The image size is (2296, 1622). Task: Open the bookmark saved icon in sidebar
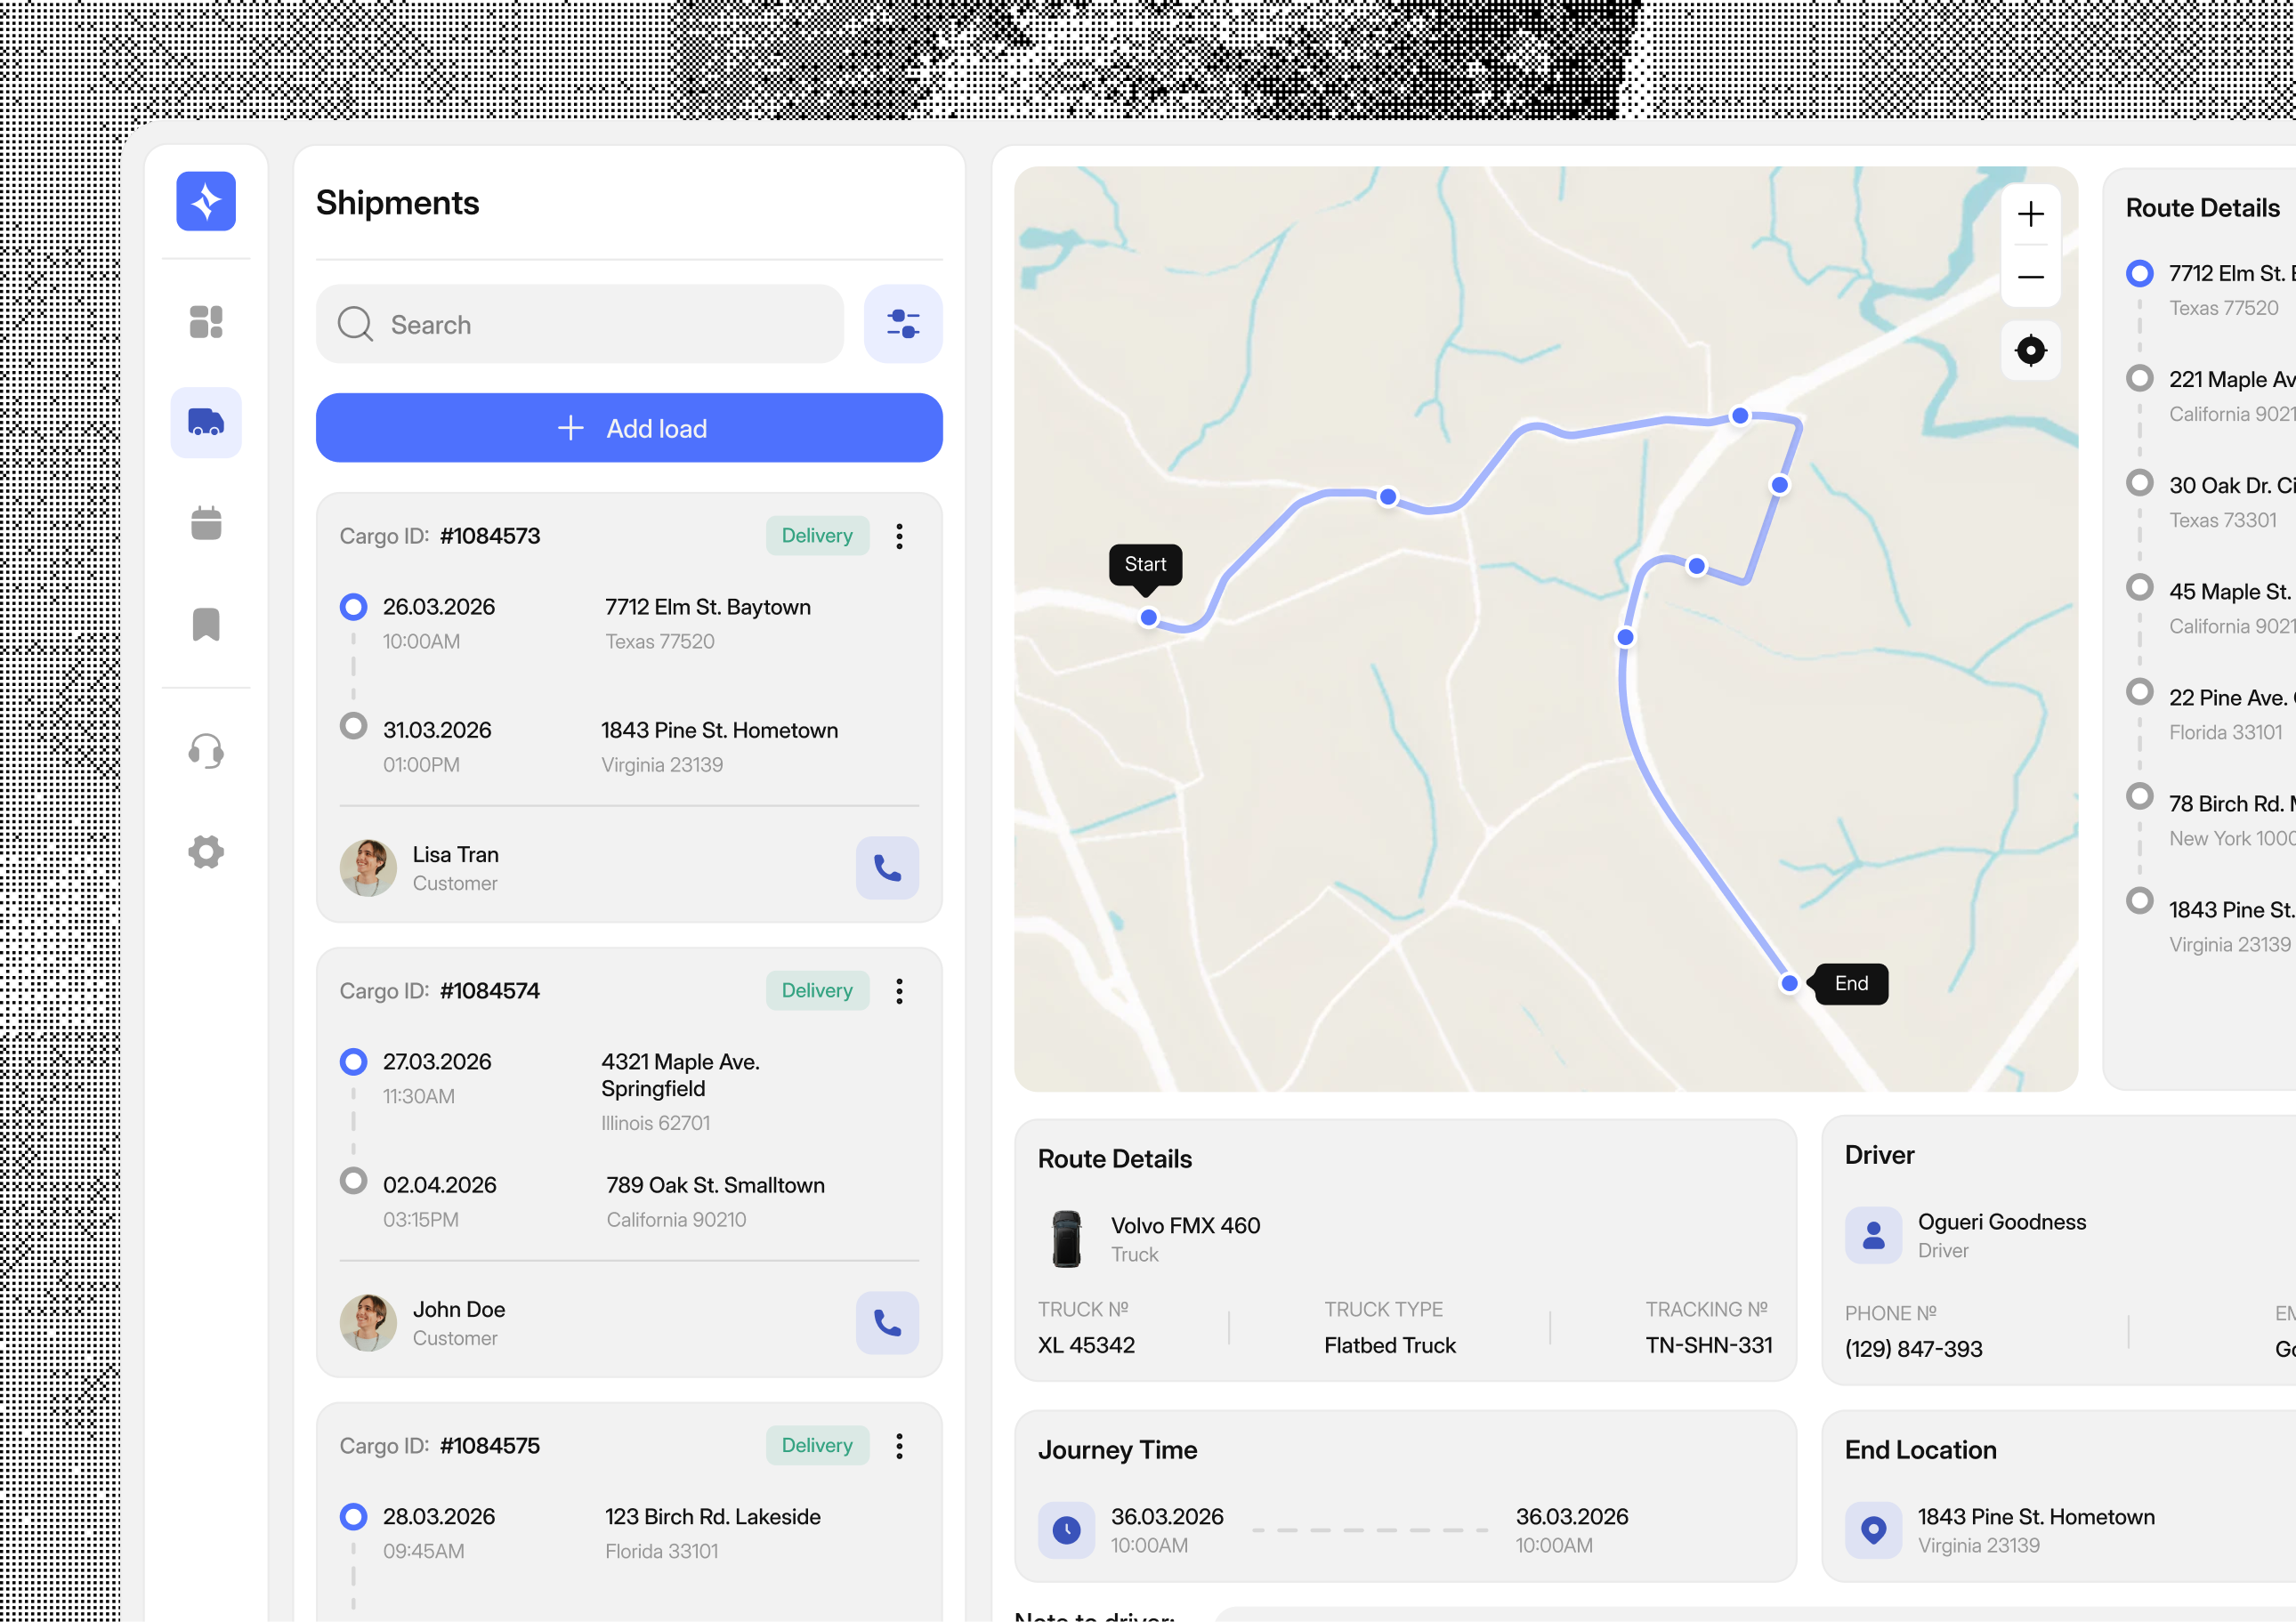[206, 624]
